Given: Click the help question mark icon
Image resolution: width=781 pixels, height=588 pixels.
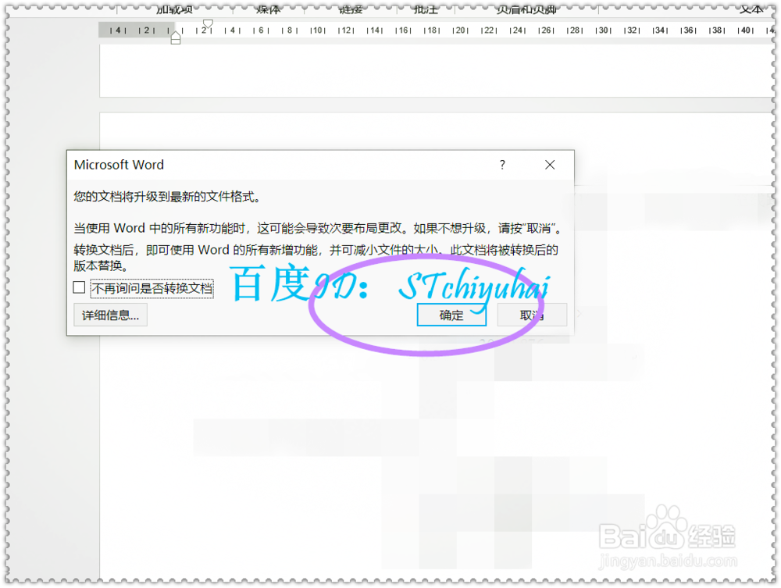Looking at the screenshot, I should point(502,165).
